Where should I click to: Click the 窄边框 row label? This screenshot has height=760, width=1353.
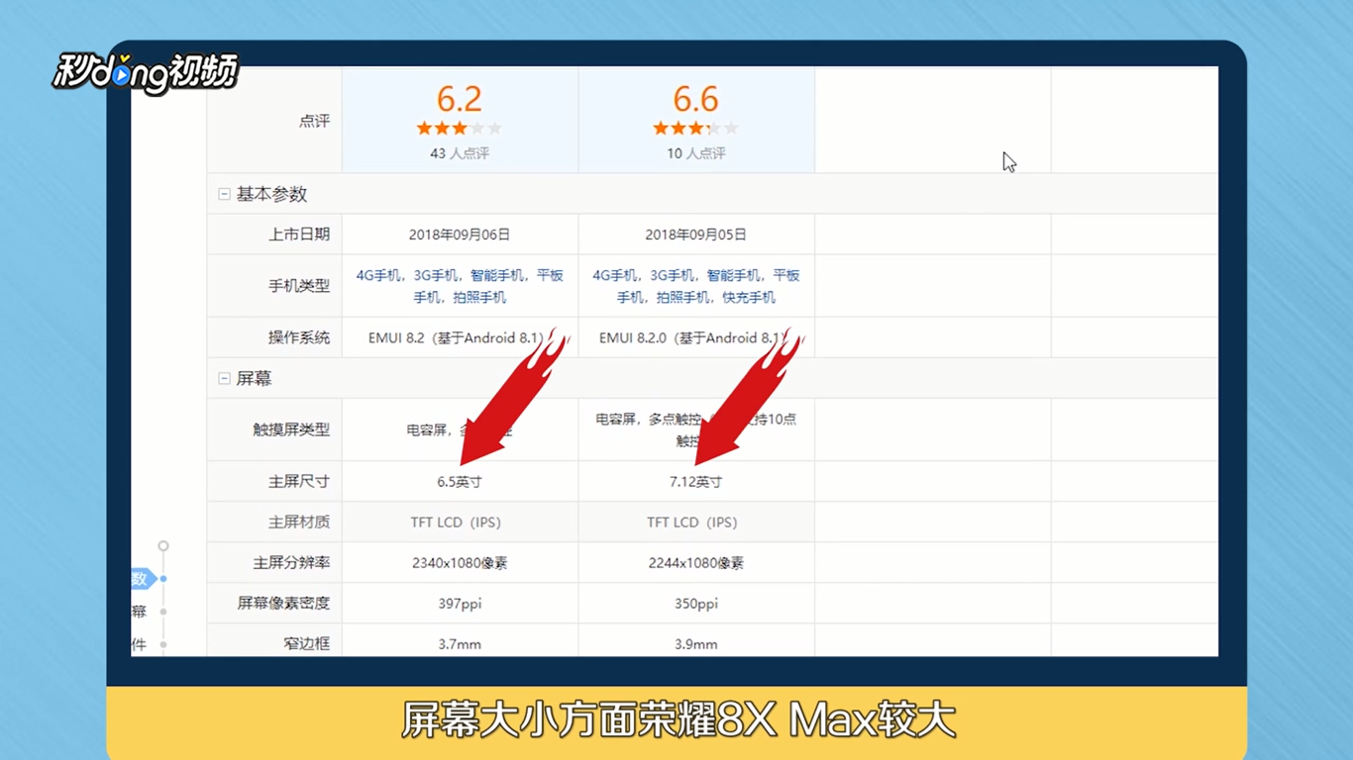point(306,644)
